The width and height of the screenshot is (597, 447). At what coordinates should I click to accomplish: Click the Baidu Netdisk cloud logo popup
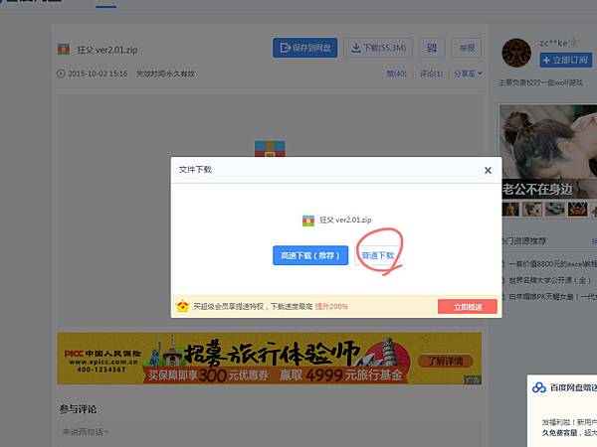(x=539, y=387)
